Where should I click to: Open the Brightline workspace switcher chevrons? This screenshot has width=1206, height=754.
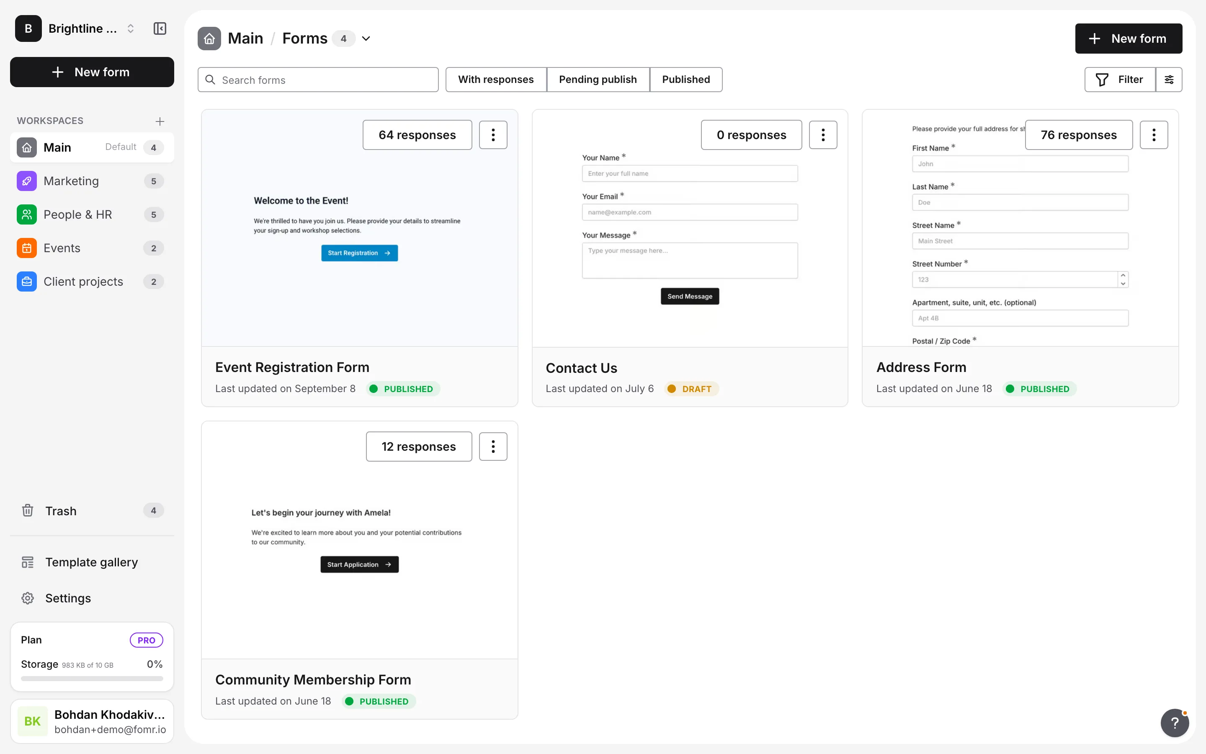[131, 28]
